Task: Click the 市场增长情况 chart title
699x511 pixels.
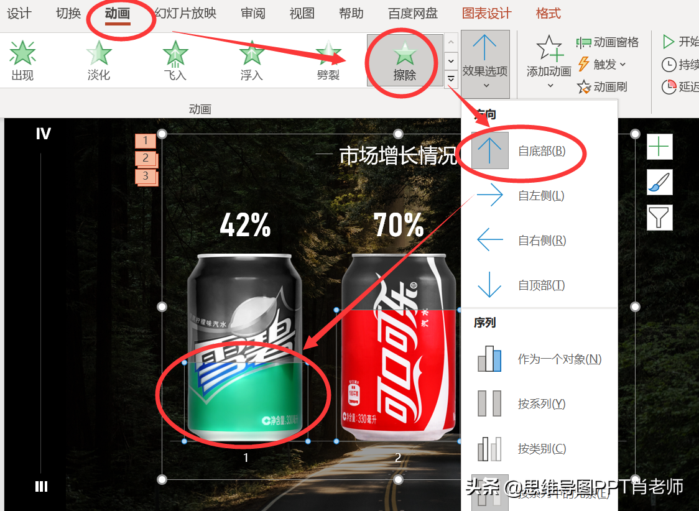Action: pos(398,155)
